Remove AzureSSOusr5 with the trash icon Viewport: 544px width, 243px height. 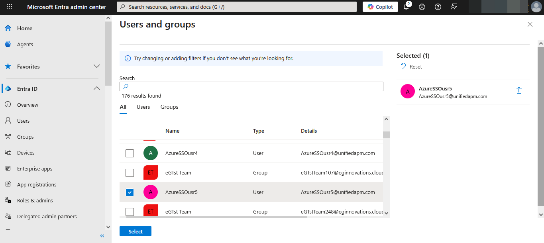[x=519, y=90]
